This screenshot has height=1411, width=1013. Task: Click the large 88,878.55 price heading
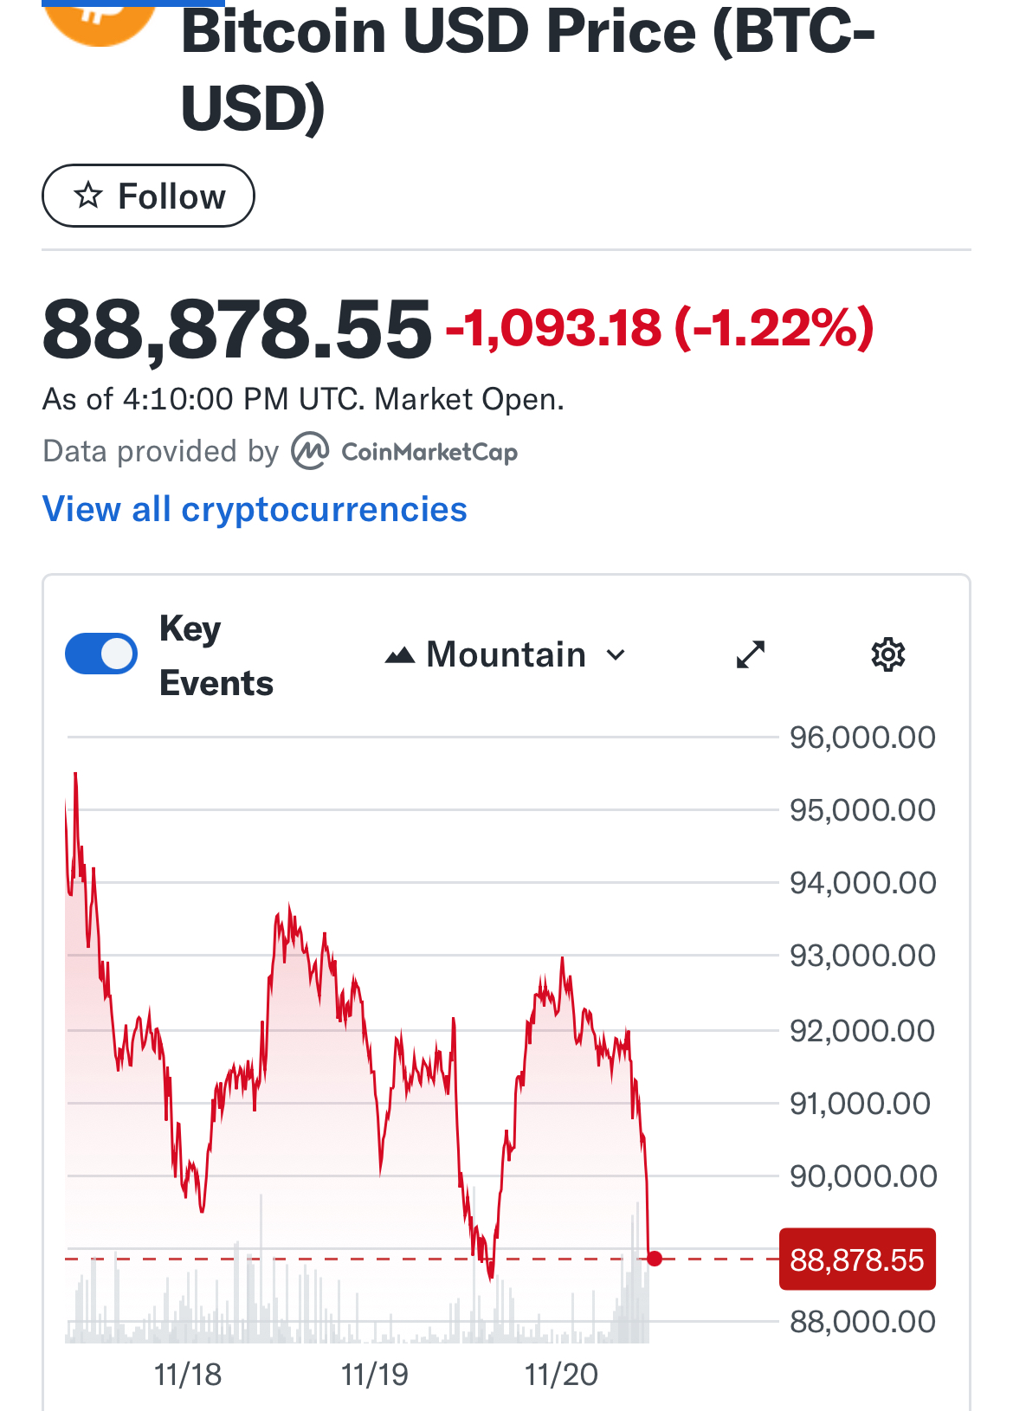[236, 330]
